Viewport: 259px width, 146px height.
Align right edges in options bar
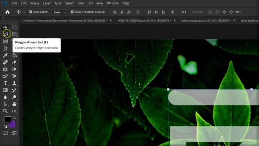point(129,12)
